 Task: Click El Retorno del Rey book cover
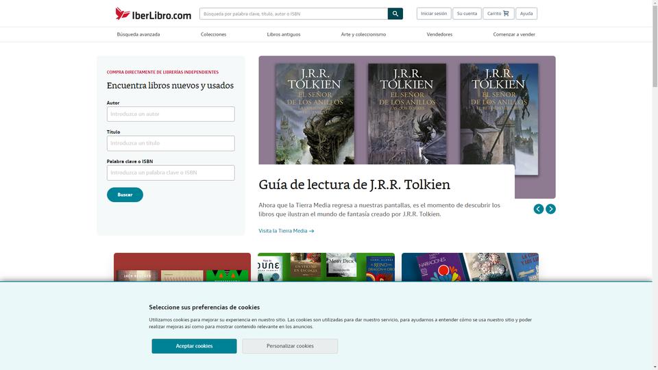coord(499,119)
